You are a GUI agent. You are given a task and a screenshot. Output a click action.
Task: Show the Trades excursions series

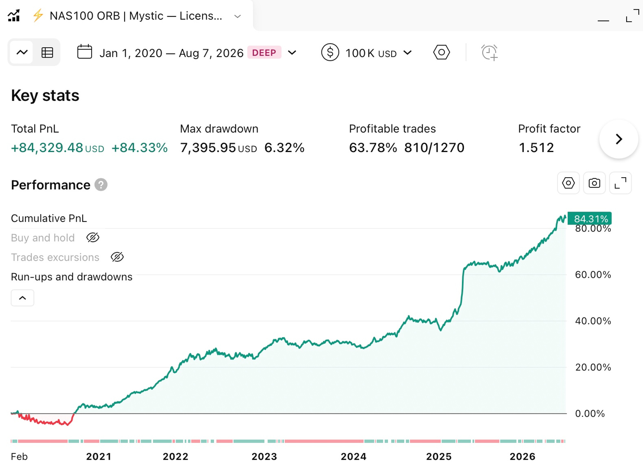pos(117,257)
